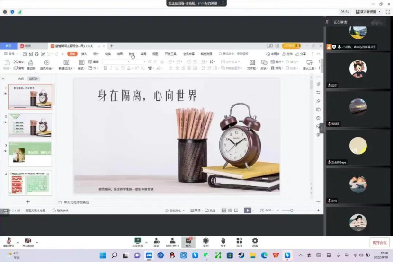
Task: Expand options arrow beside 共享屏幕
Action: click(146, 242)
